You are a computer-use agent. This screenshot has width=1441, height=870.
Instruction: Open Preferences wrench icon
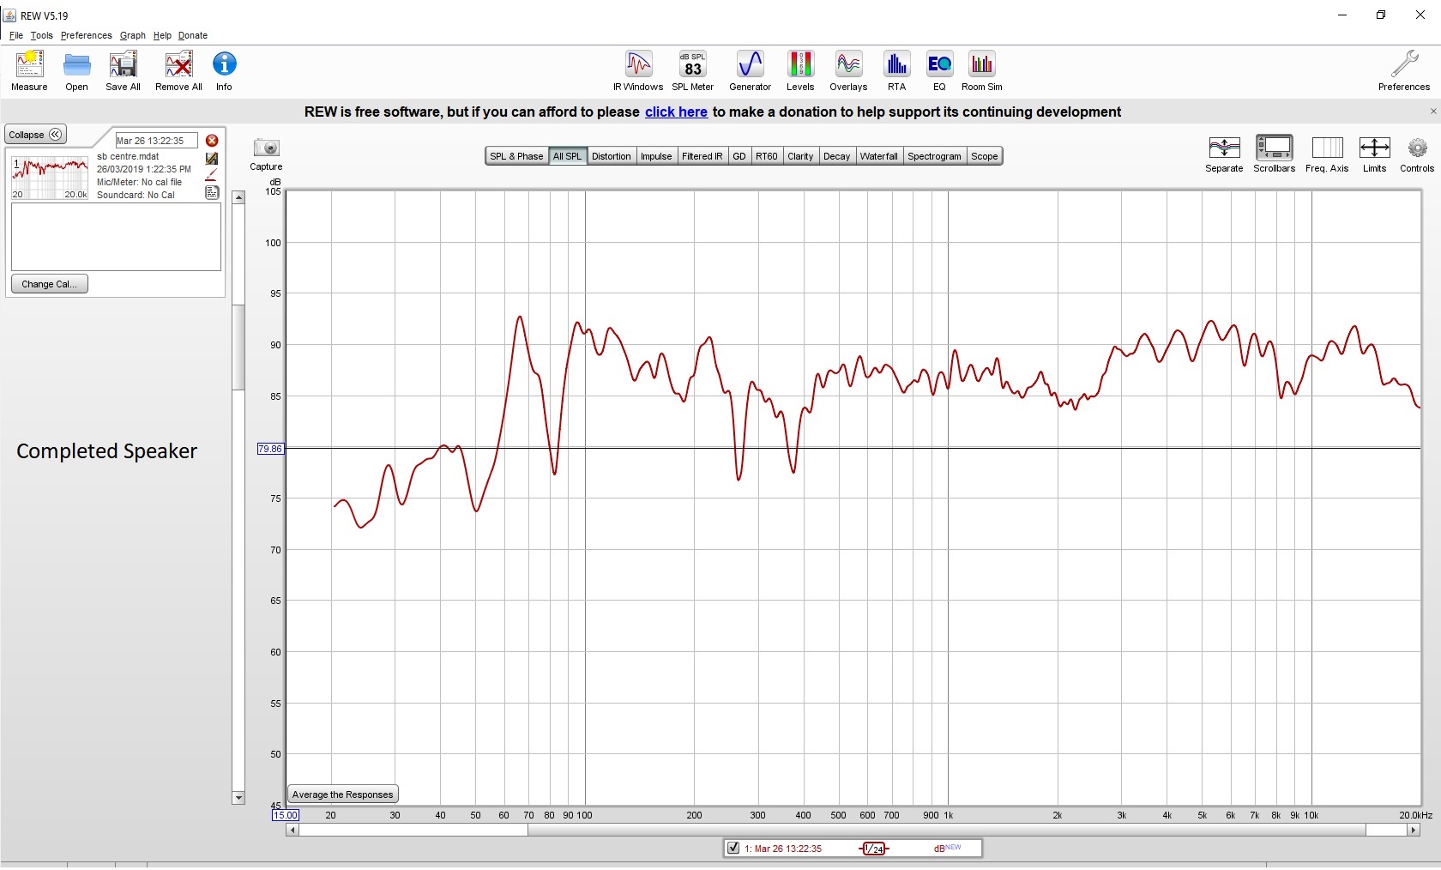pyautogui.click(x=1404, y=70)
